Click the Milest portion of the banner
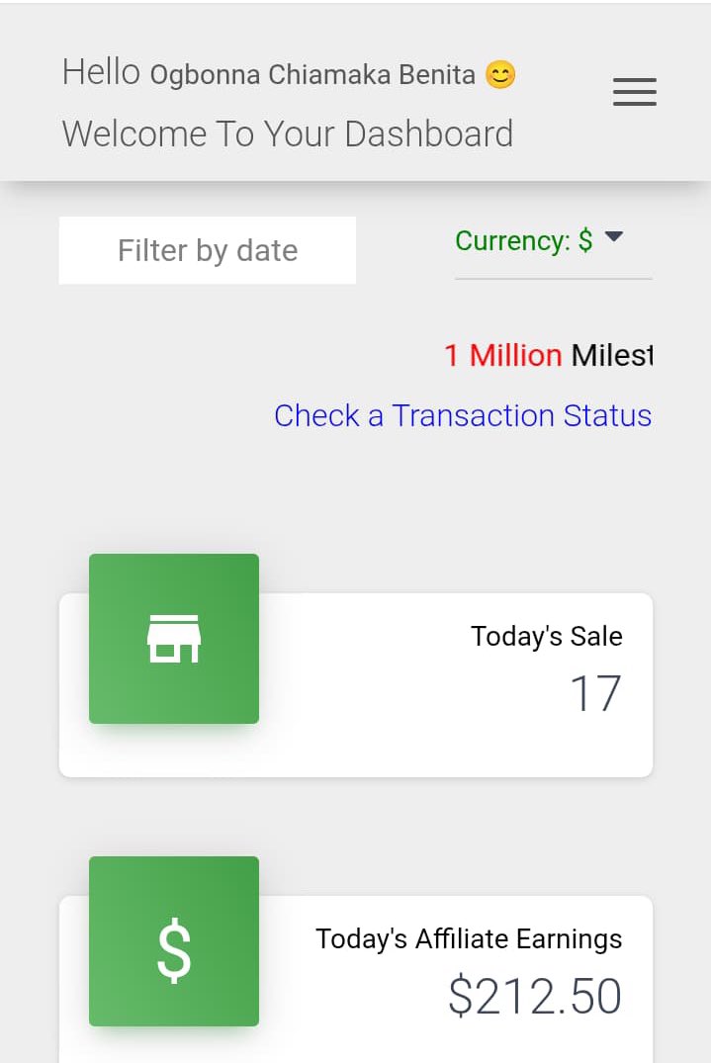Viewport: 711px width, 1063px height. (x=612, y=355)
